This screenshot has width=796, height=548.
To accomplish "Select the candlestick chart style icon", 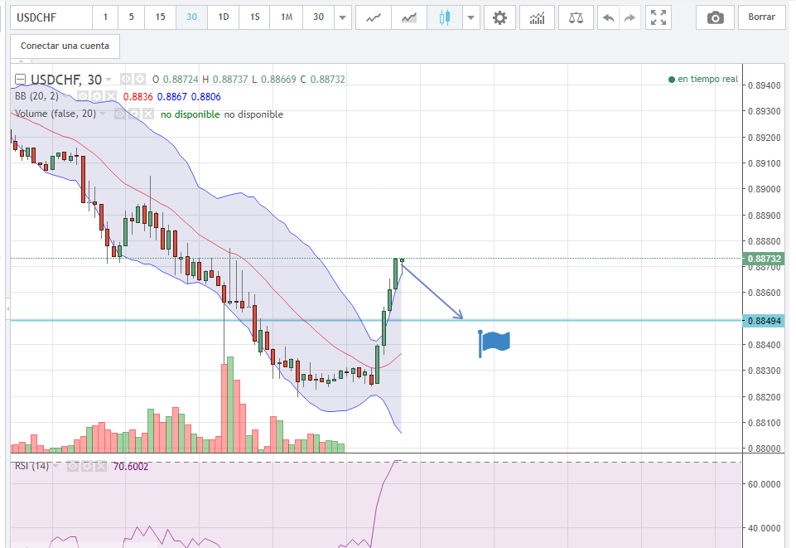I will coord(445,17).
